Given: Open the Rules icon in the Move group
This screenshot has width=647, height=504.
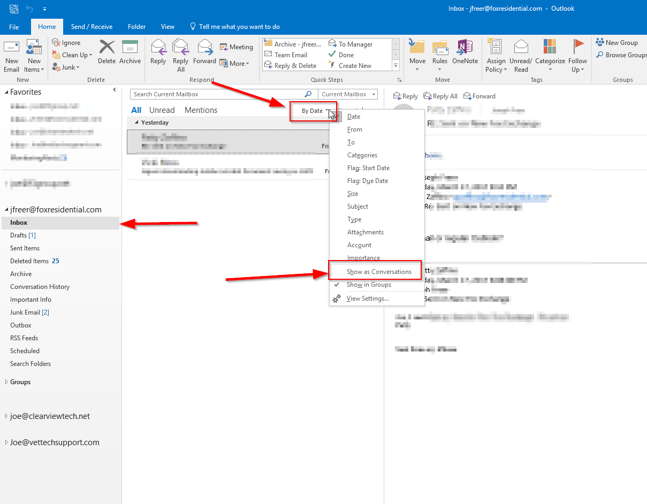Looking at the screenshot, I should pos(439,55).
